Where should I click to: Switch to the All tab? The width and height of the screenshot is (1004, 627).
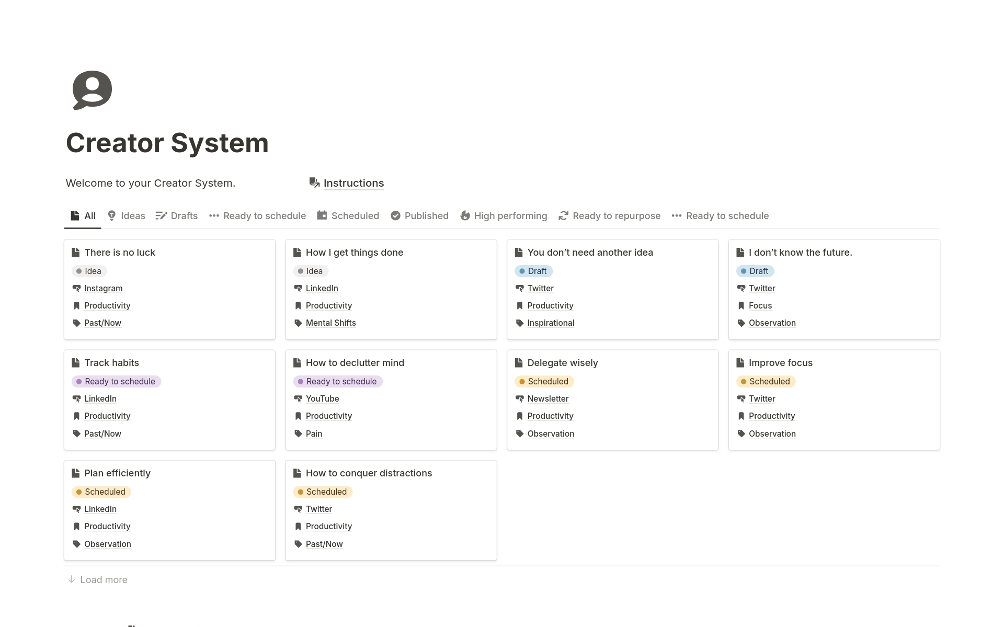point(83,215)
